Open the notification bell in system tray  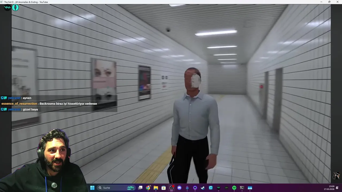click(x=337, y=188)
